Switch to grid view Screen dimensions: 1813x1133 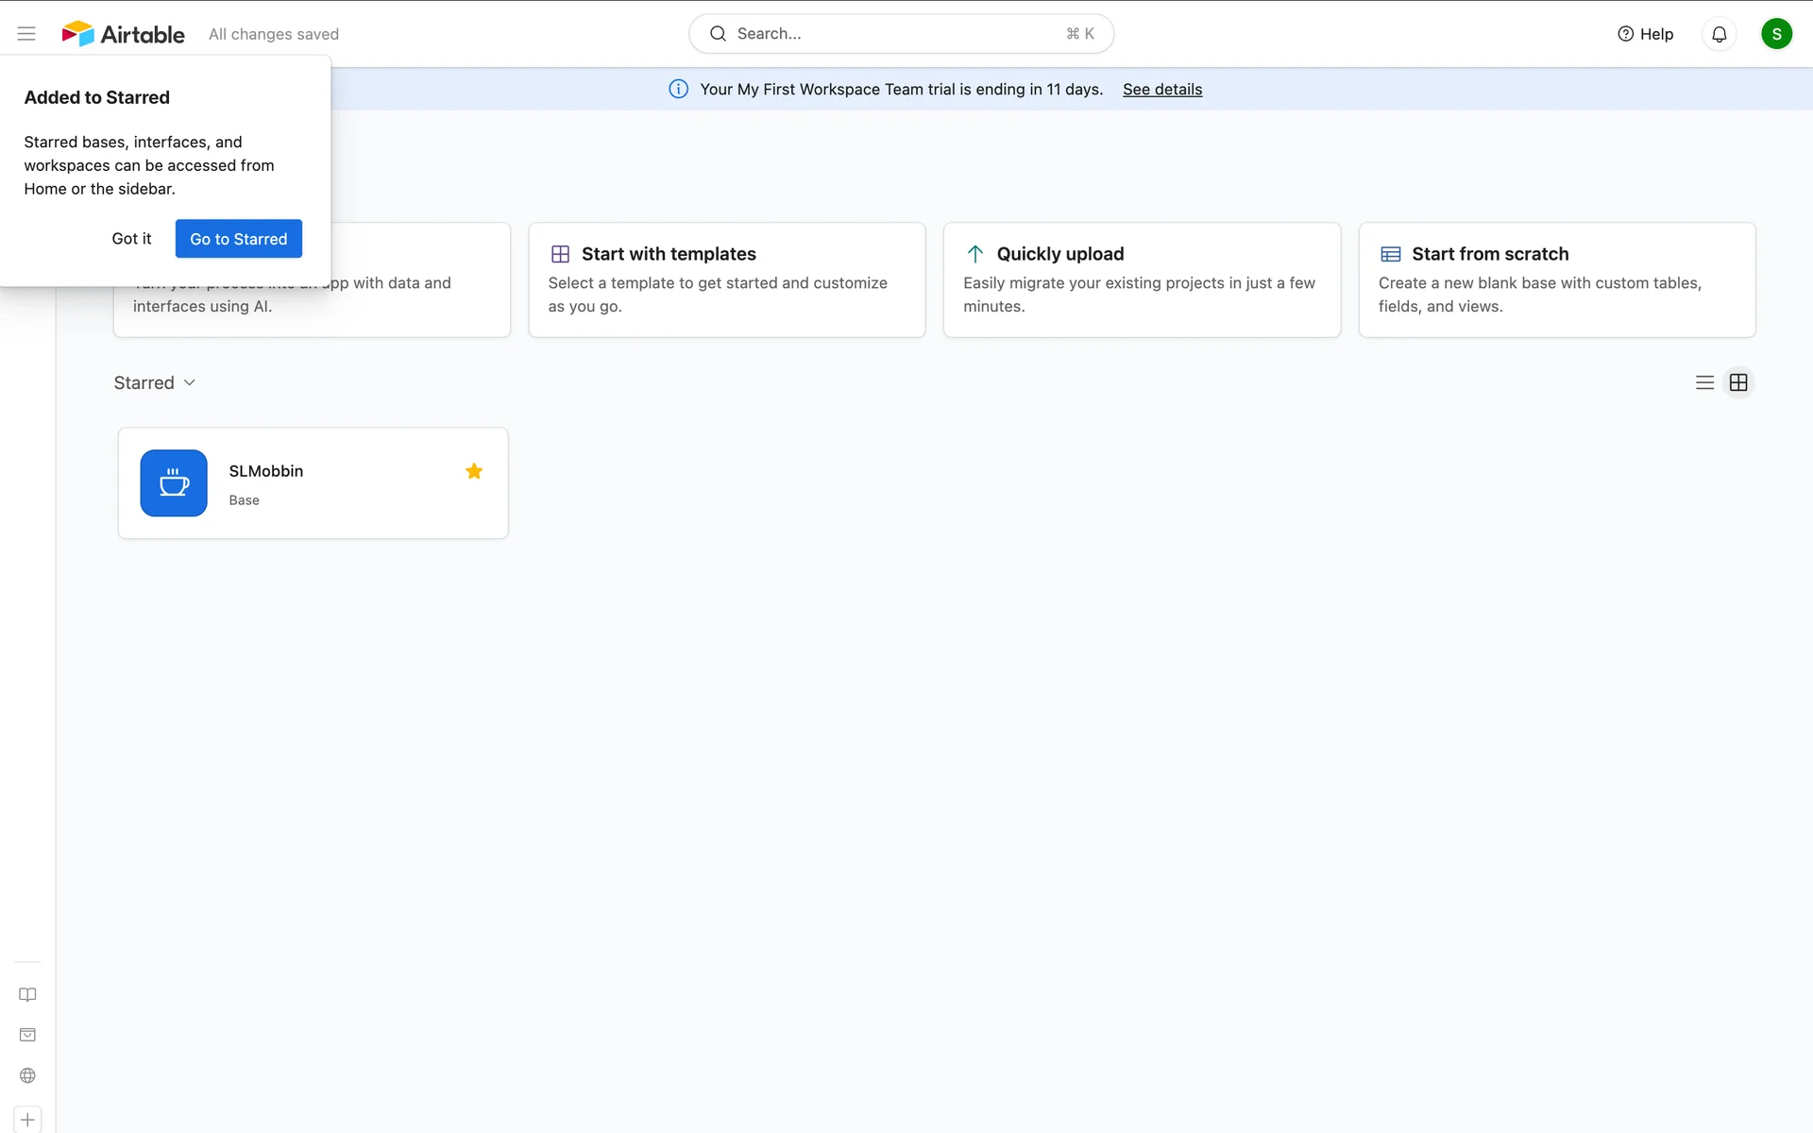pos(1738,382)
